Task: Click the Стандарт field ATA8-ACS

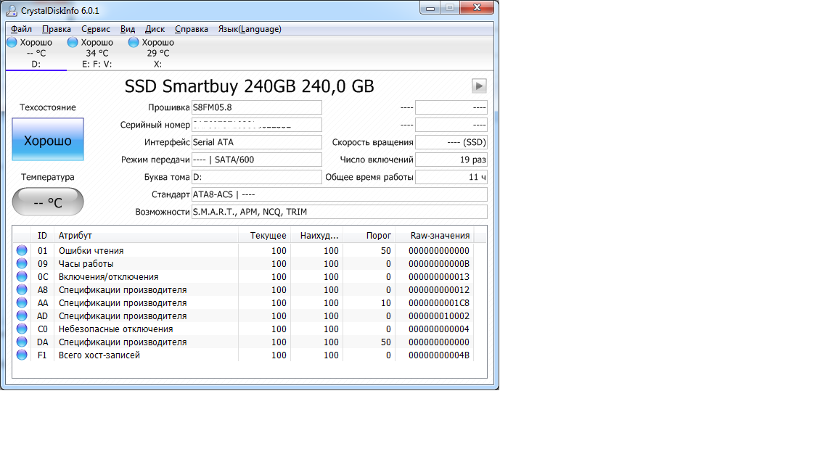Action: coord(339,194)
